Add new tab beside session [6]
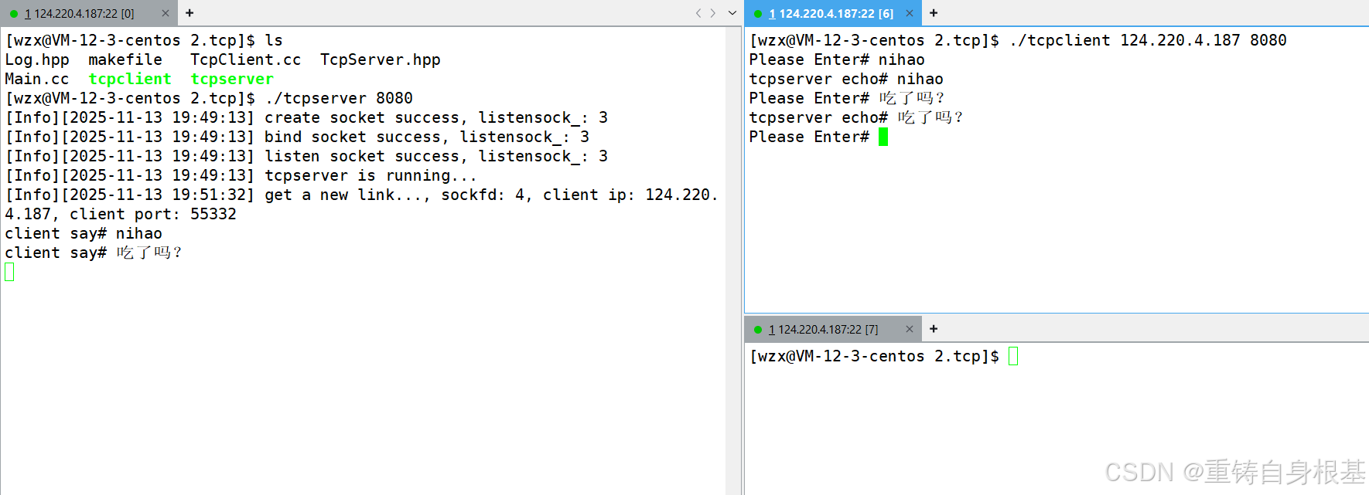The image size is (1369, 495). pos(934,13)
